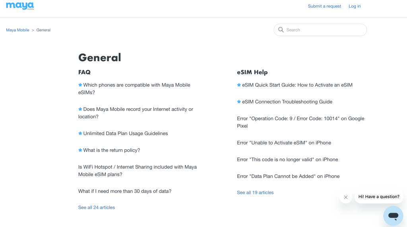
Task: Open 'This code is no longer valid' article
Action: (287, 160)
